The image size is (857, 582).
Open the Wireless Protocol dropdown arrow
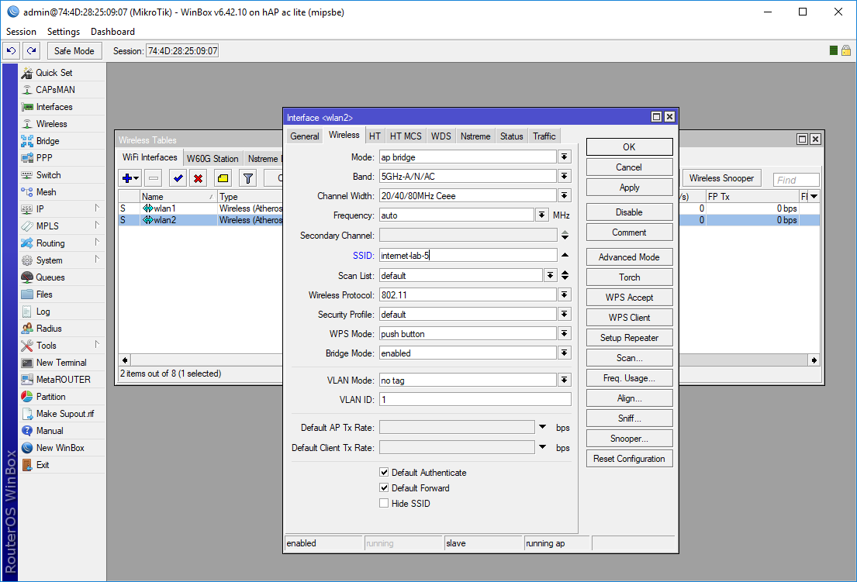coord(565,294)
